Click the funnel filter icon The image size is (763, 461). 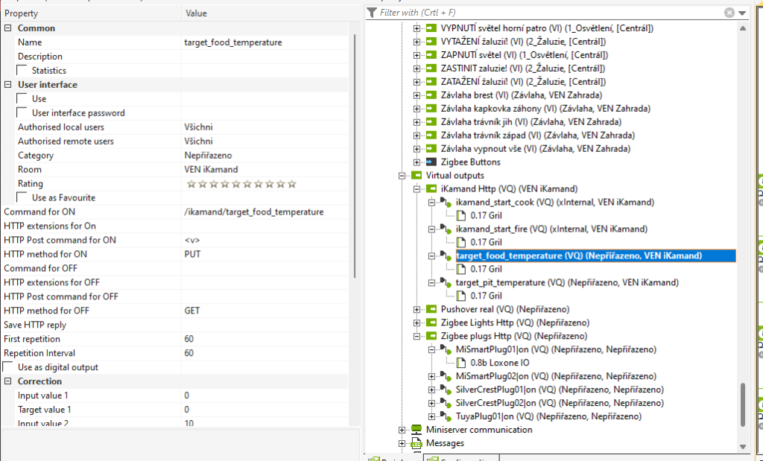[372, 13]
